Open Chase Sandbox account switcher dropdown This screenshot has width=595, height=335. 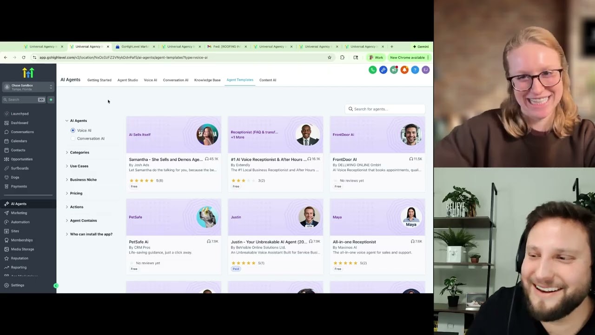(28, 87)
